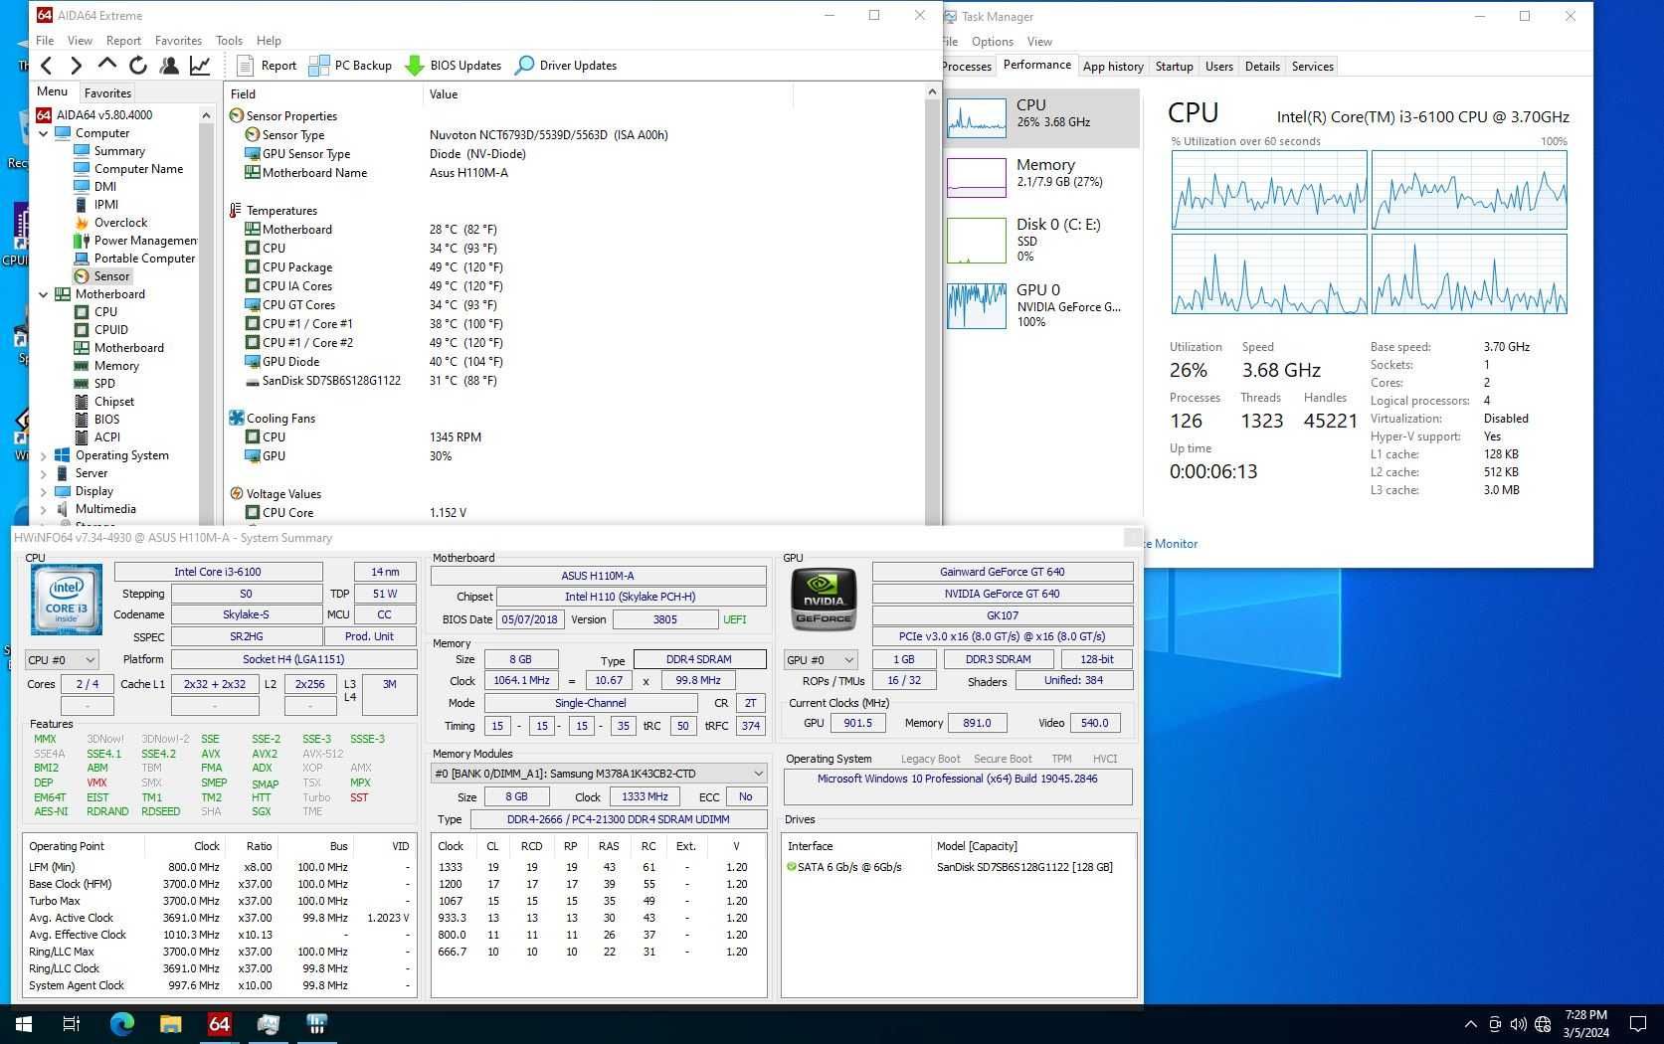1664x1044 pixels.
Task: Click the AIDA64 taskbar icon
Action: 219,1024
